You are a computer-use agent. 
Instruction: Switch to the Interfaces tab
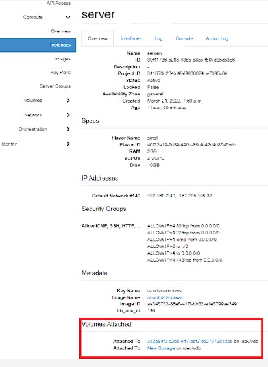(x=131, y=38)
